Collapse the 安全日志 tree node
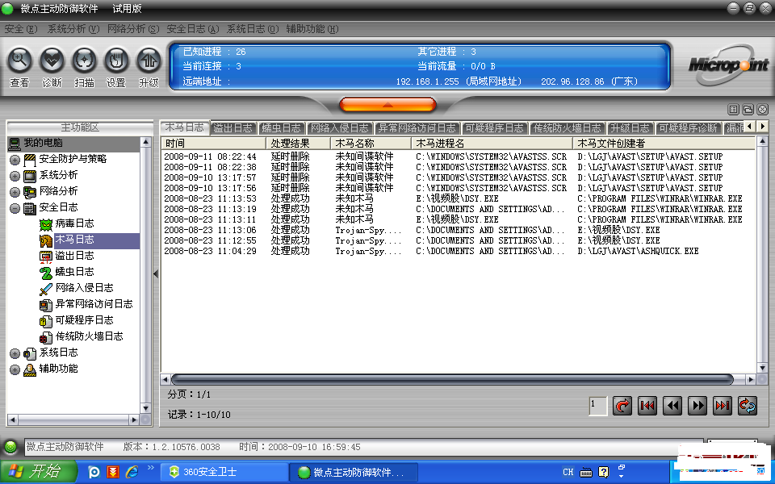775x484 pixels. point(15,208)
